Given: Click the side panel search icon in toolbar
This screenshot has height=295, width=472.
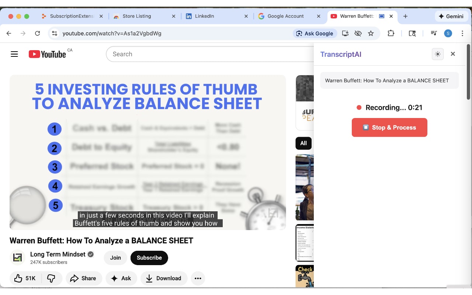Looking at the screenshot, I should point(412,33).
